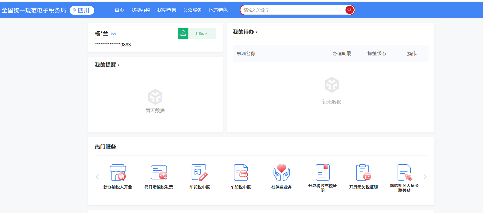
Task: Open 社保费业务 heart-hands icon
Action: point(281,172)
